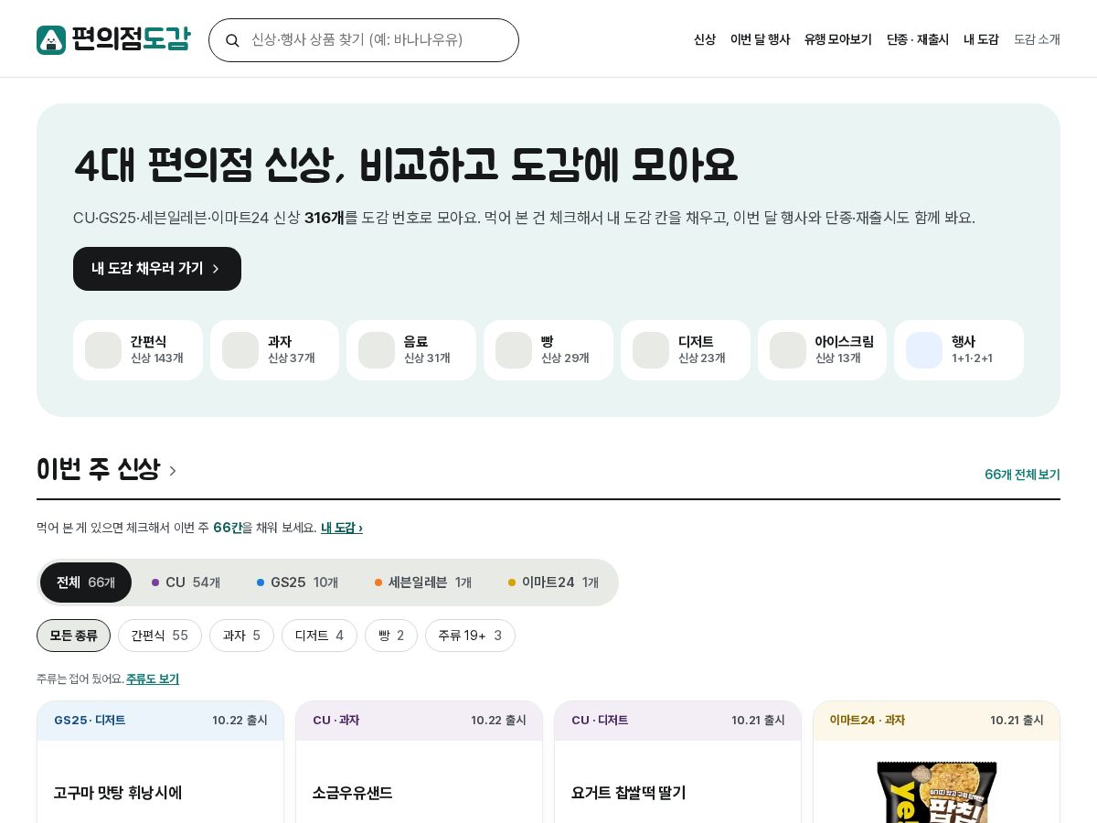
Task: Click the 아이스크림 category icon
Action: coord(788,350)
